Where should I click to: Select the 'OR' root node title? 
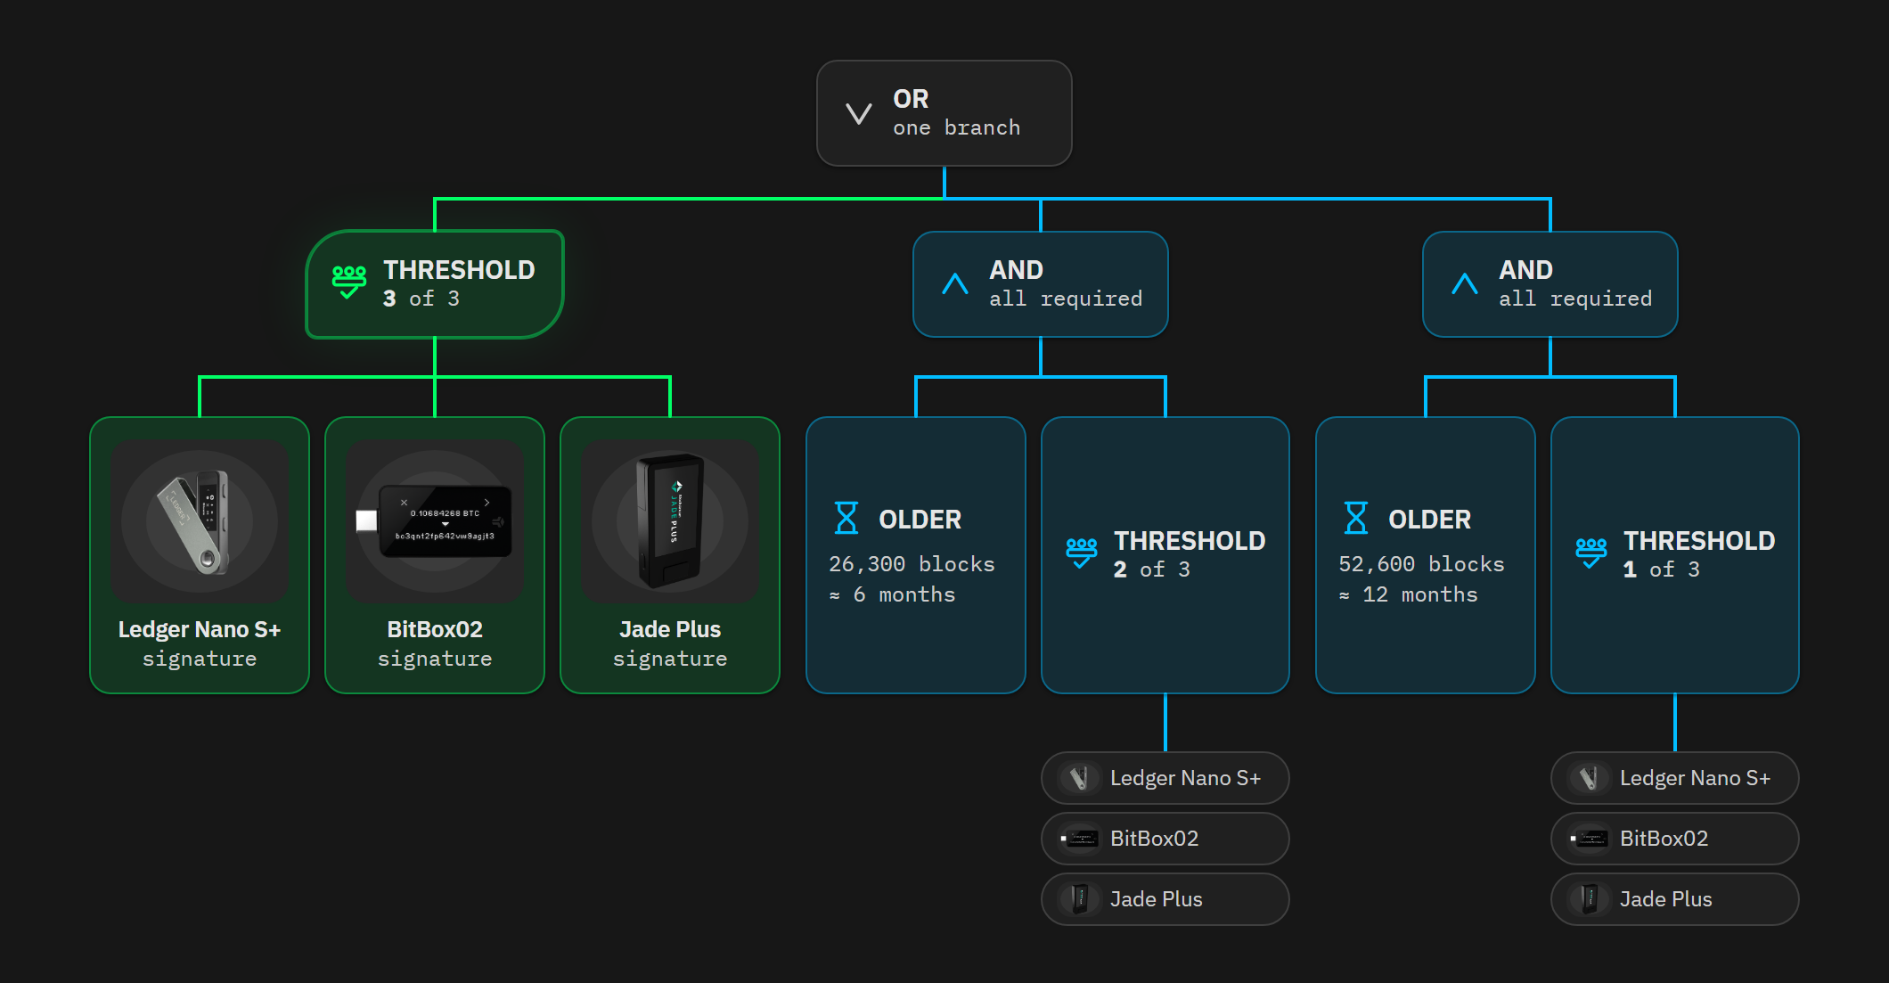coord(911,99)
